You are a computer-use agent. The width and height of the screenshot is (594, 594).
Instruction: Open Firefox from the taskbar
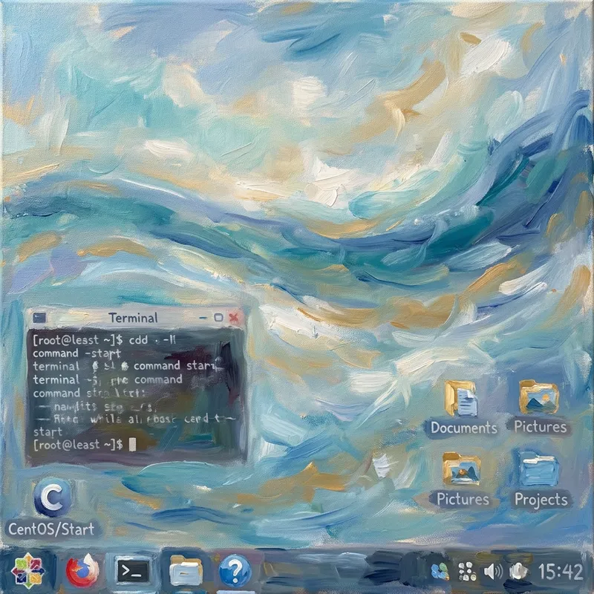tap(82, 572)
